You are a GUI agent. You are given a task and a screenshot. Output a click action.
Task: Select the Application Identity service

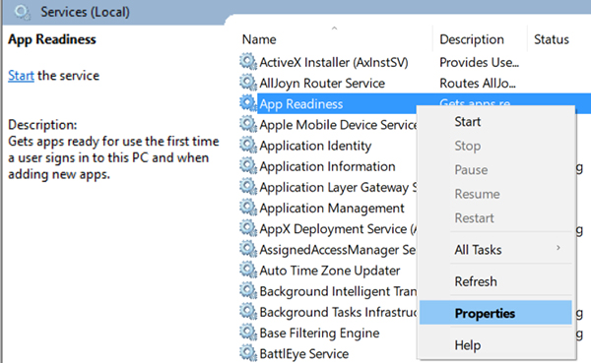point(315,146)
